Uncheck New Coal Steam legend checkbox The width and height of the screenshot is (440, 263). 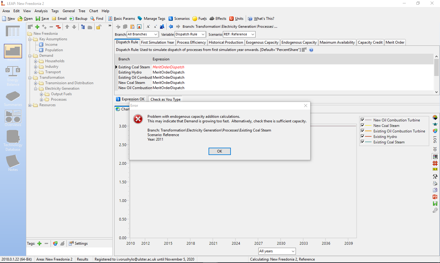362,125
